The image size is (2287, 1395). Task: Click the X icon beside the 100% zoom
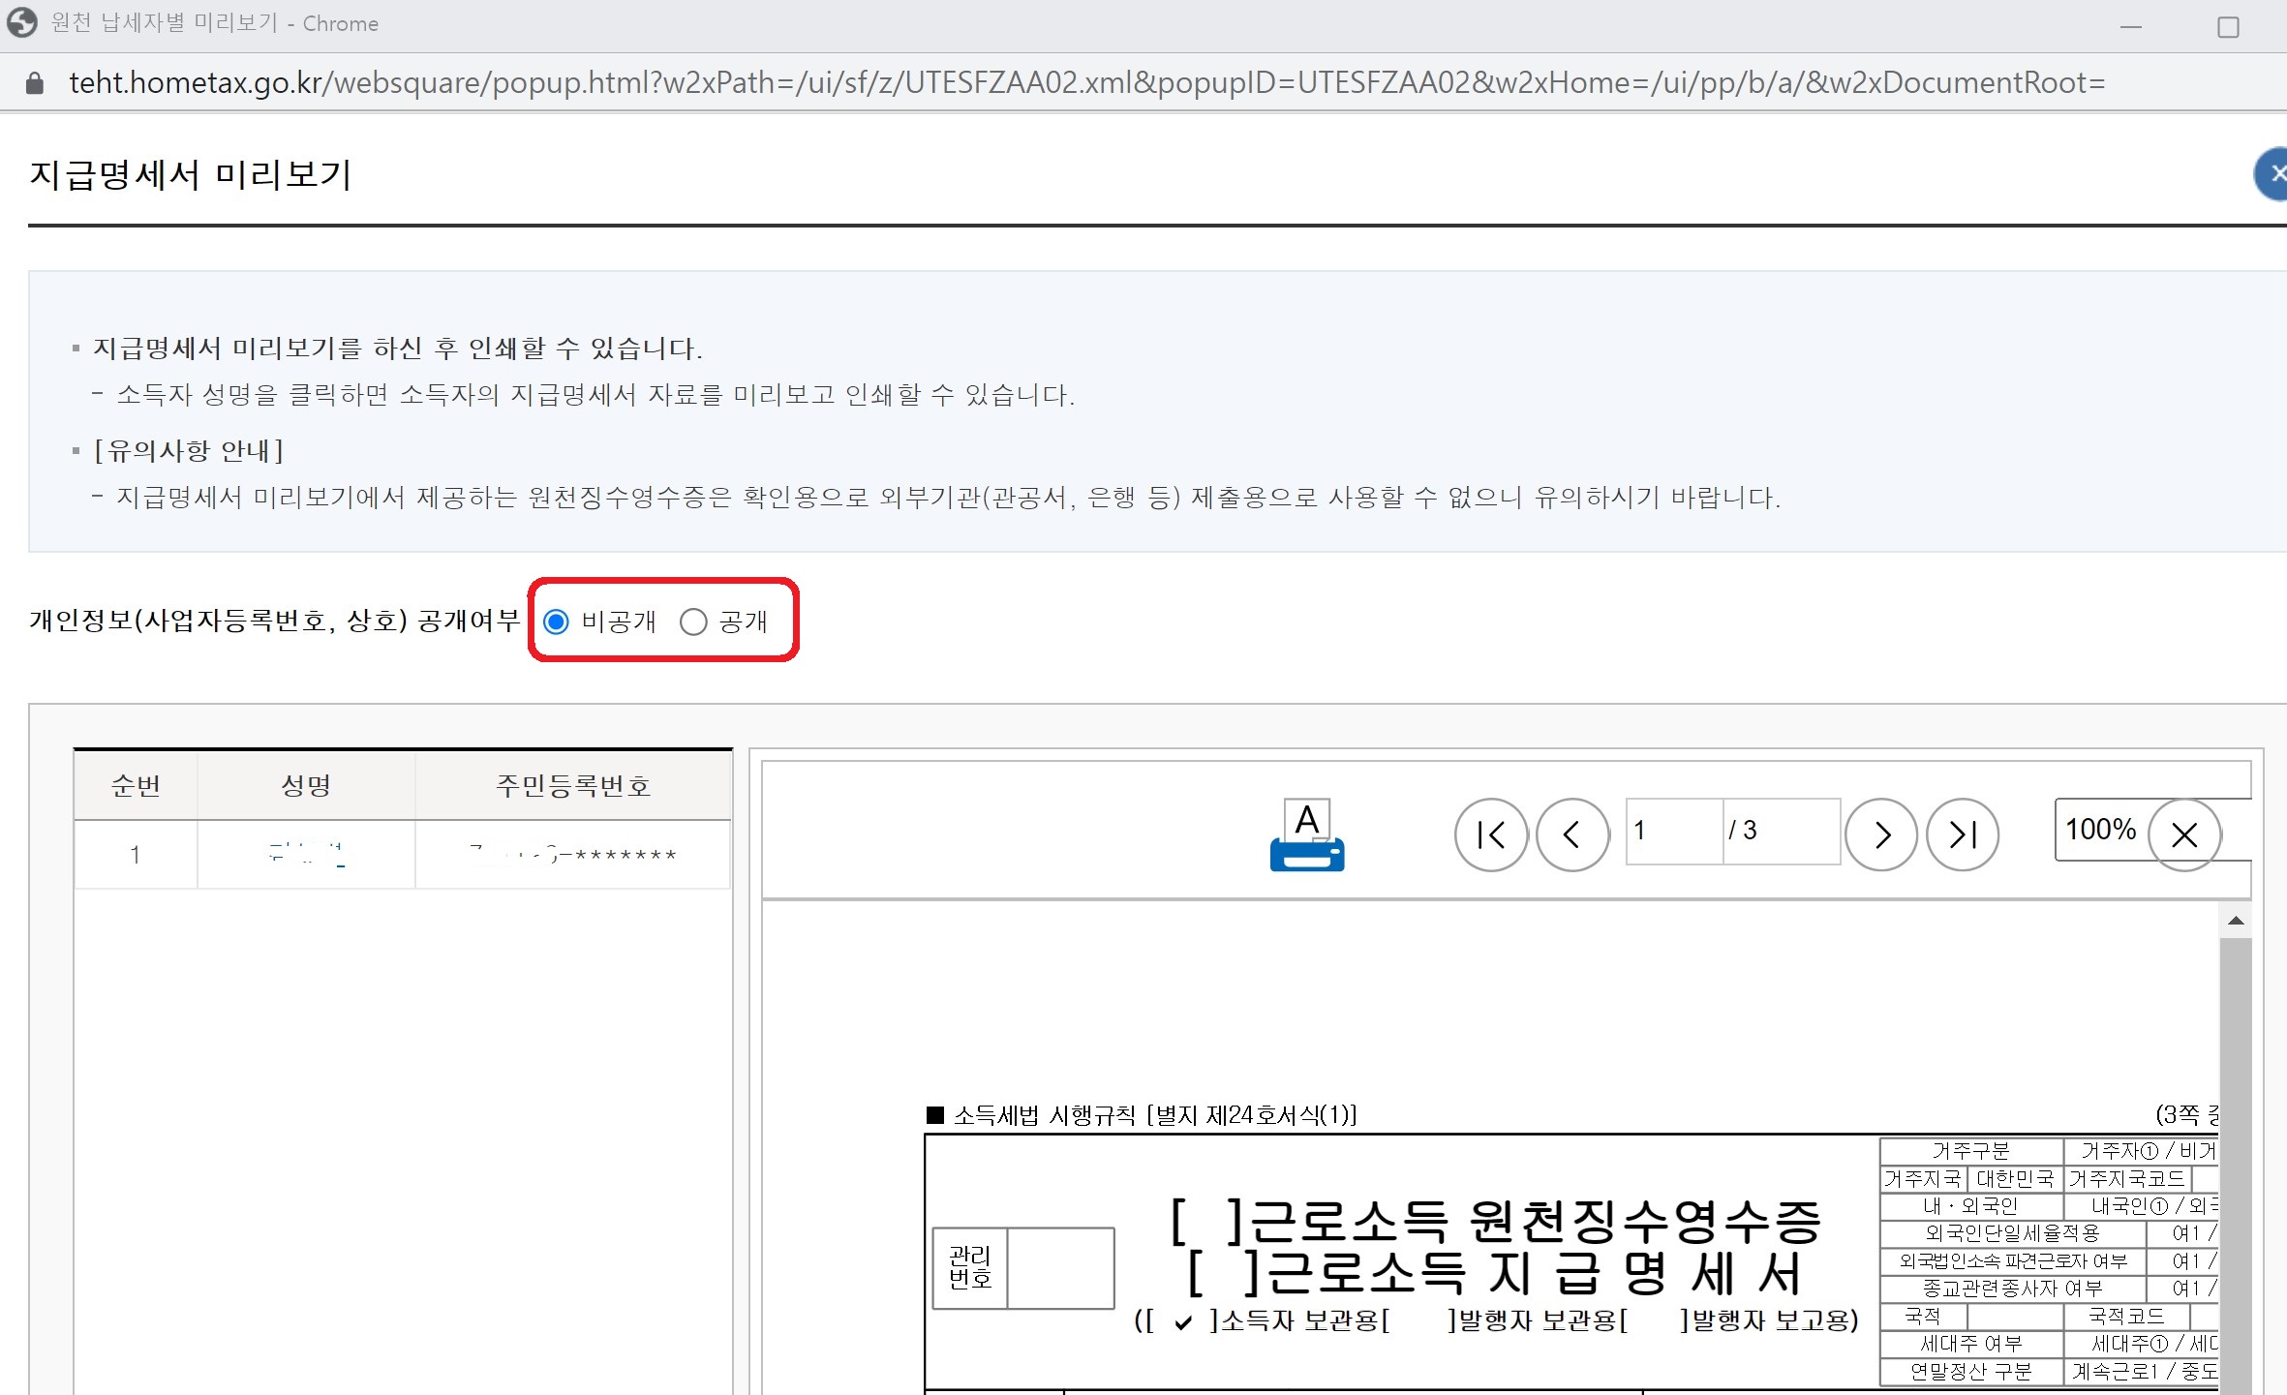click(x=2185, y=834)
